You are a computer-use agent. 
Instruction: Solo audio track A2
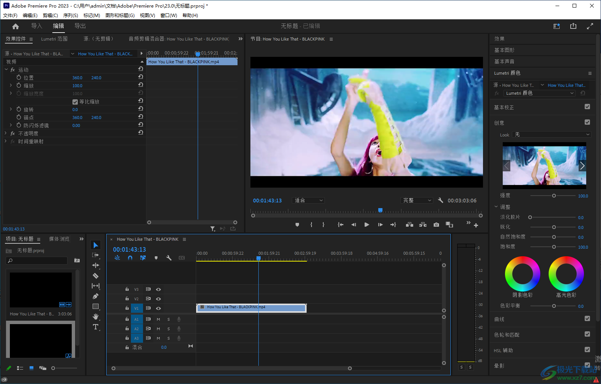click(x=168, y=329)
